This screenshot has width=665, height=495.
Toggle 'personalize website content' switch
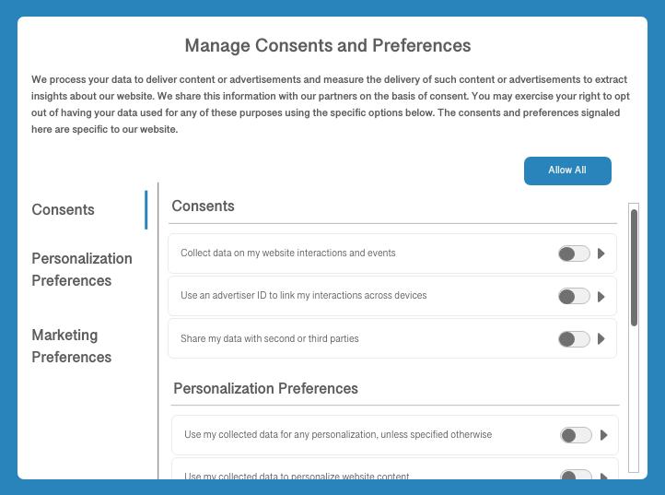576,476
